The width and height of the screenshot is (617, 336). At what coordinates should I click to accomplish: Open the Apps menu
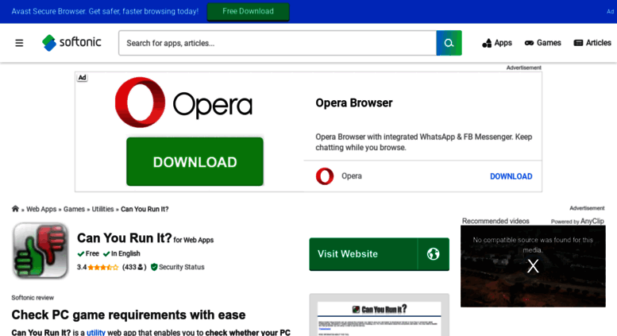[497, 43]
